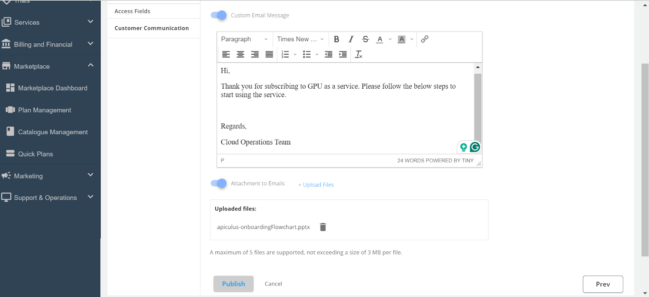Decrease paragraph indent
This screenshot has width=649, height=297.
pyautogui.click(x=329, y=54)
